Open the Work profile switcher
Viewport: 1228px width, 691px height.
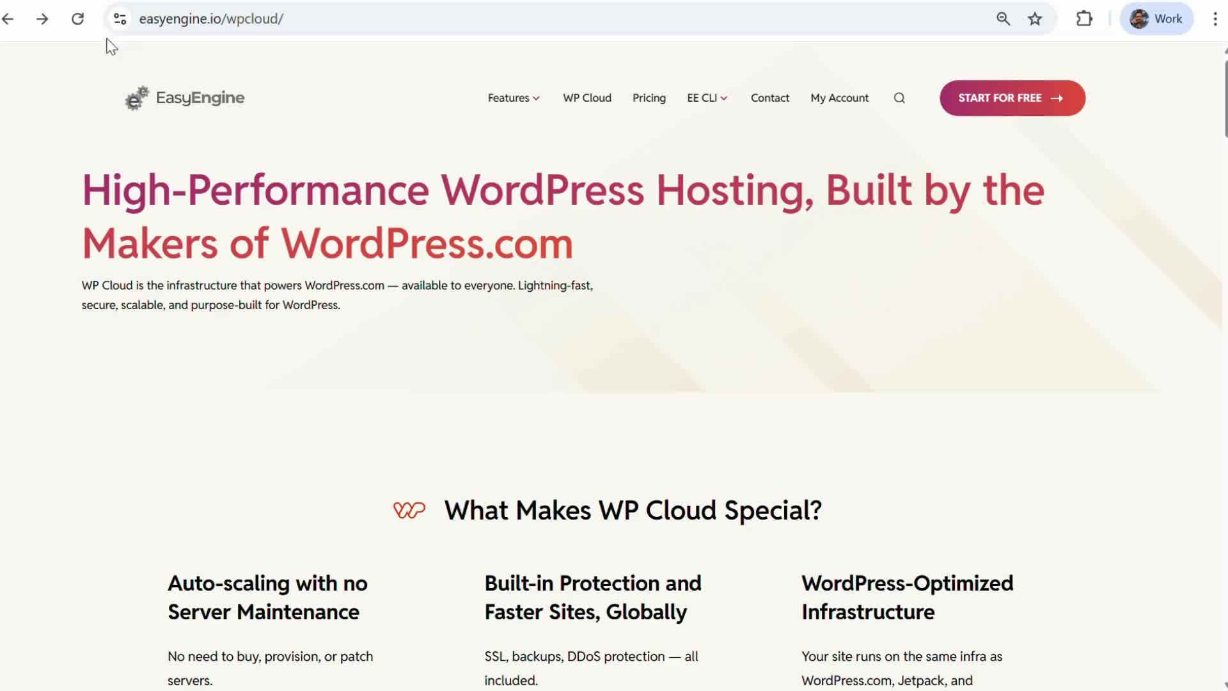tap(1156, 19)
